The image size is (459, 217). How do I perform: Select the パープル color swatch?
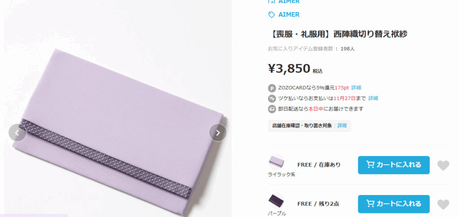276,200
